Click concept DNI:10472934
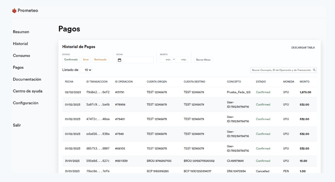Screen dimensions: 335x182 click(236, 171)
